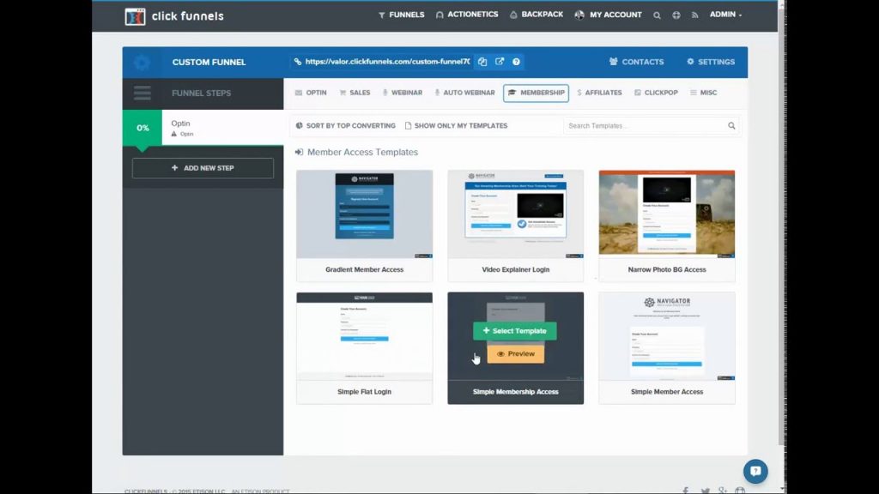Switch to the Auto Webinar tab

pyautogui.click(x=464, y=93)
